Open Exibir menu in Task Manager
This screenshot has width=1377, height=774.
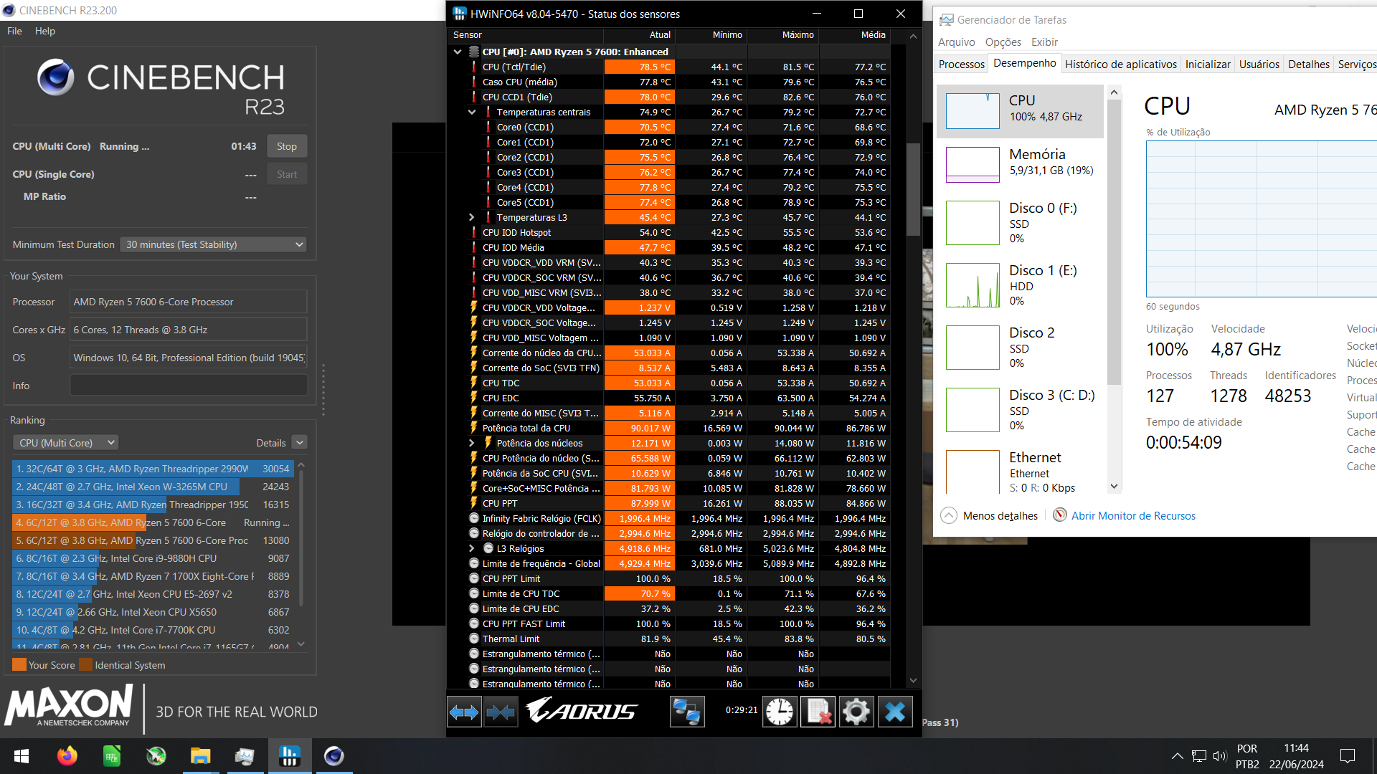point(1045,42)
